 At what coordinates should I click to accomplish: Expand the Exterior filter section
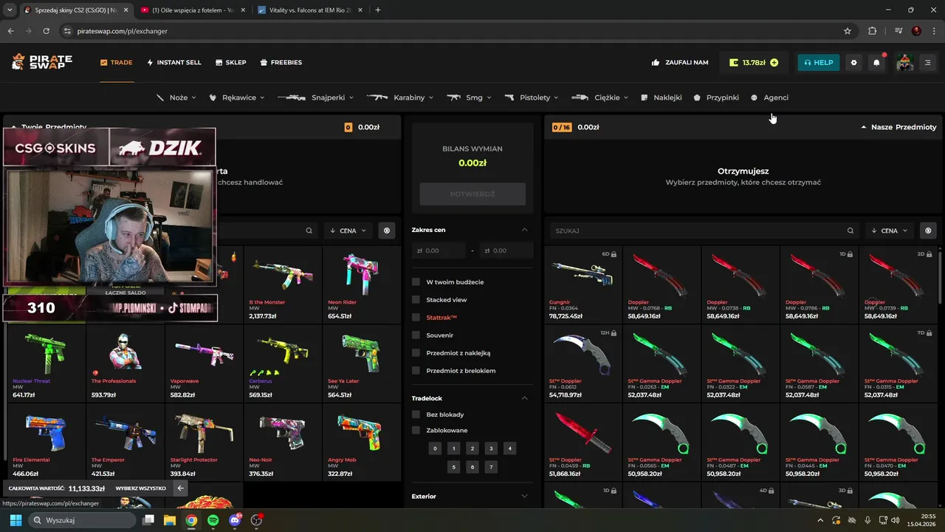coord(471,497)
